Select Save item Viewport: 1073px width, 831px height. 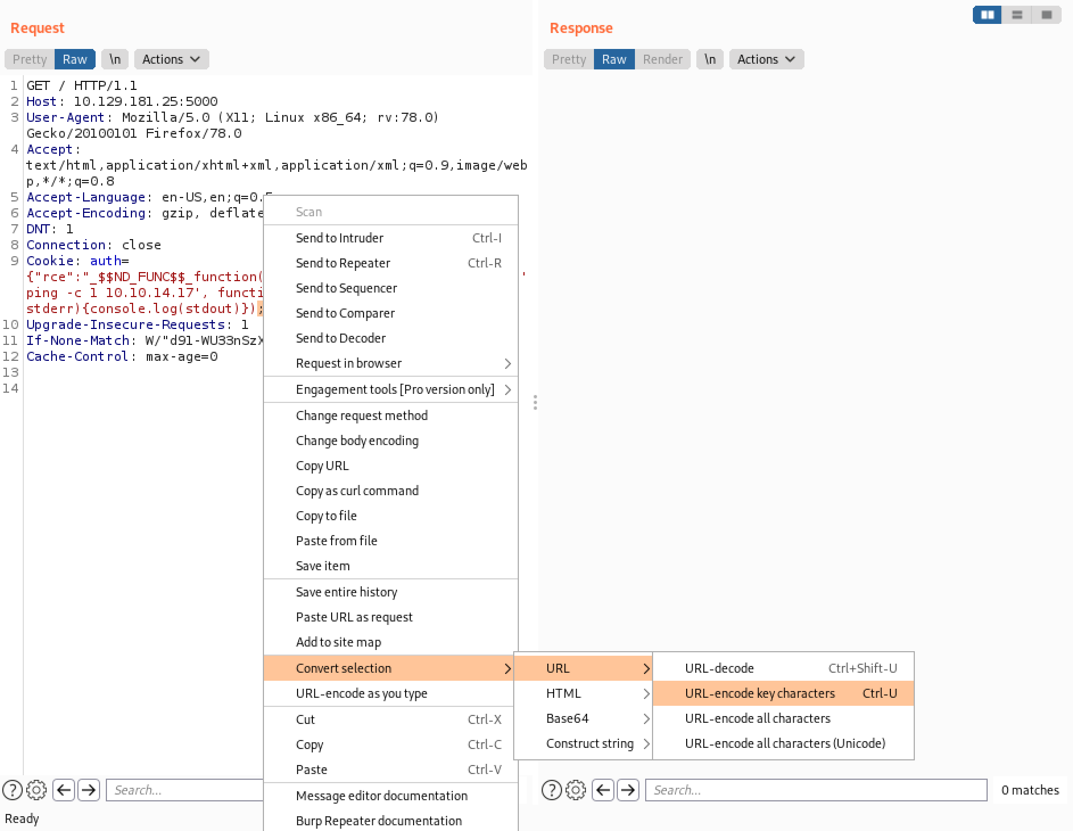391,566
